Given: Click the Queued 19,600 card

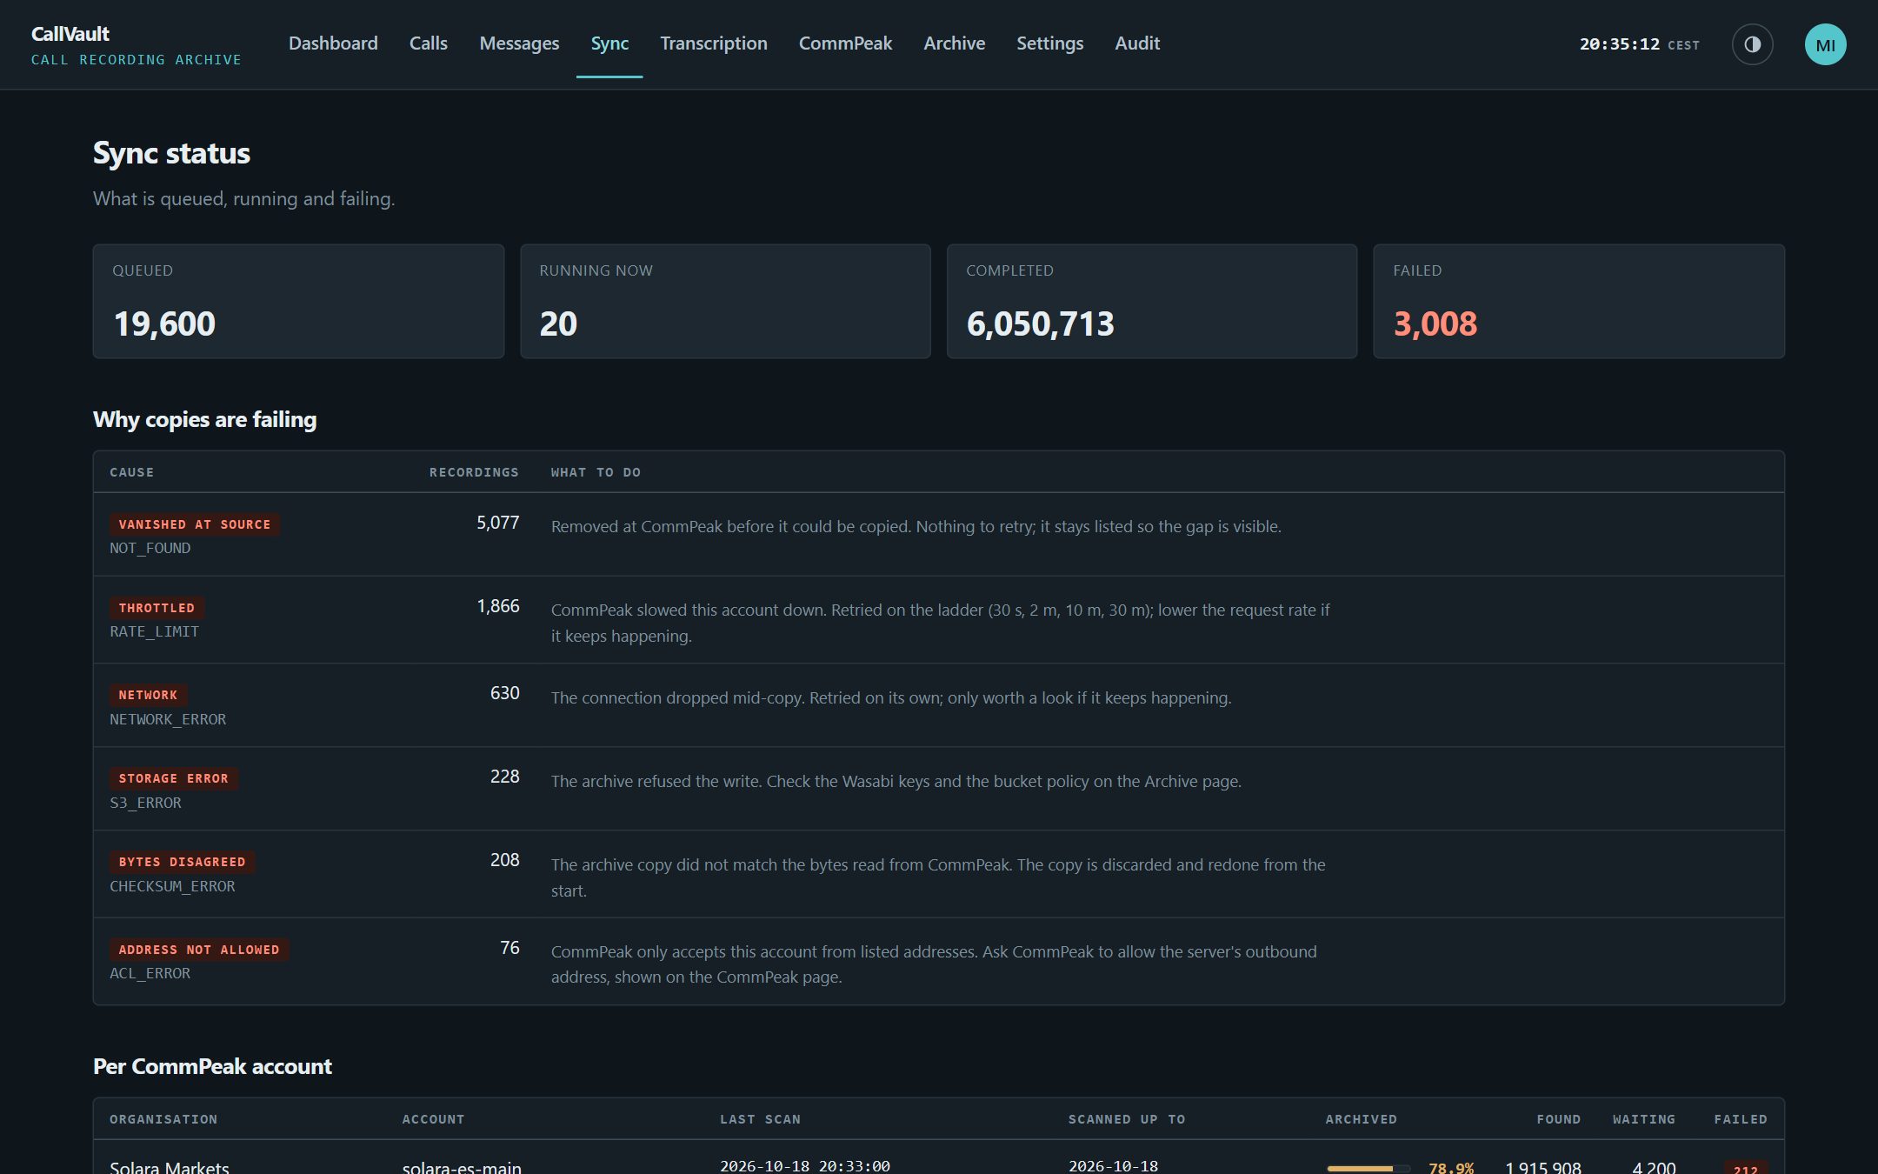Looking at the screenshot, I should 298,301.
